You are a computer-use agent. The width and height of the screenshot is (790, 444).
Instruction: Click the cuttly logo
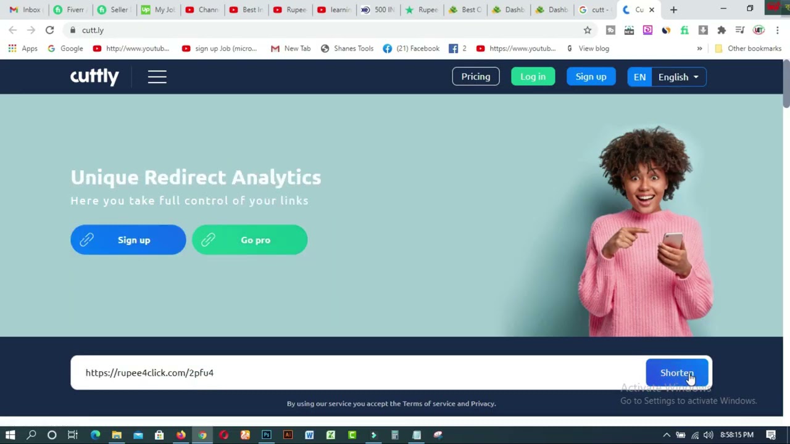[94, 76]
